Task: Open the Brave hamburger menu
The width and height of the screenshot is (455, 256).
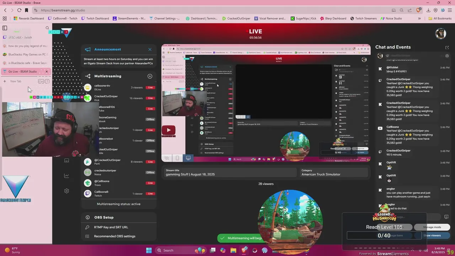Action: (449, 10)
